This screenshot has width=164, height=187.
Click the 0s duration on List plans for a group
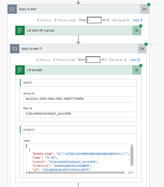click(137, 30)
